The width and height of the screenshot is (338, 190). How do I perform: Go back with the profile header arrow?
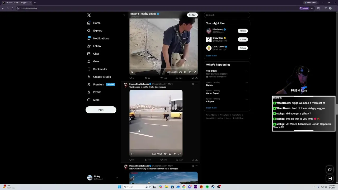tap(124, 15)
